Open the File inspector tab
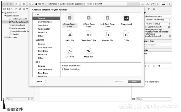Screen dimensions: 181x112 coord(149,9)
